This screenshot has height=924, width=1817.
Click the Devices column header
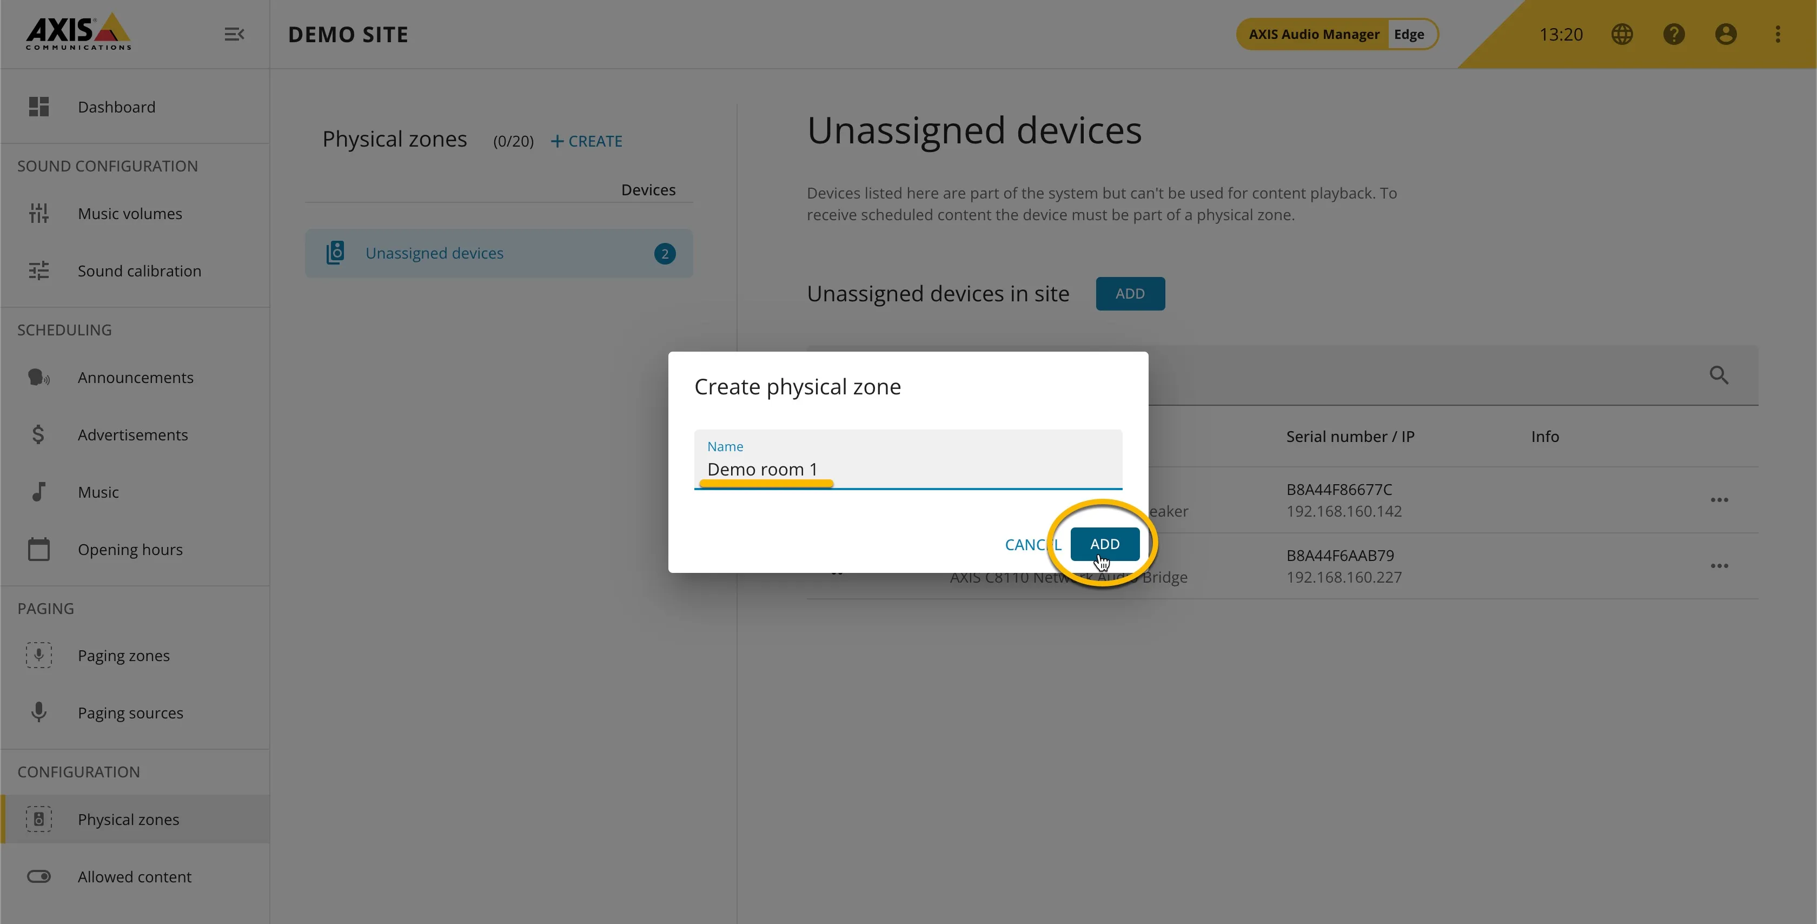coord(648,190)
